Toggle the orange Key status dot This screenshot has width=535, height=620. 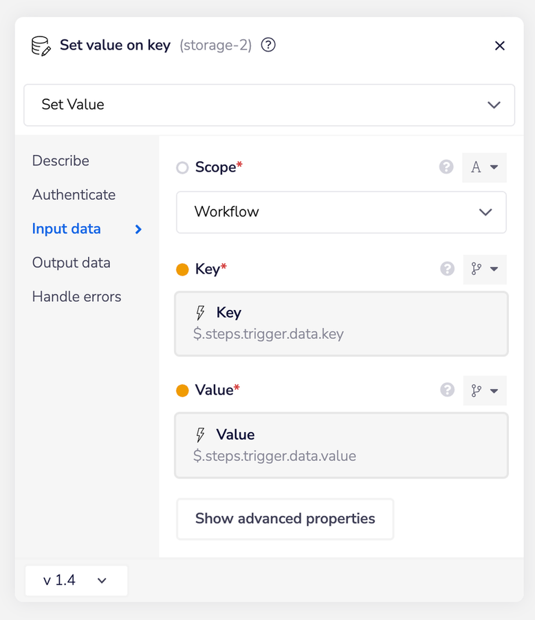click(x=182, y=269)
